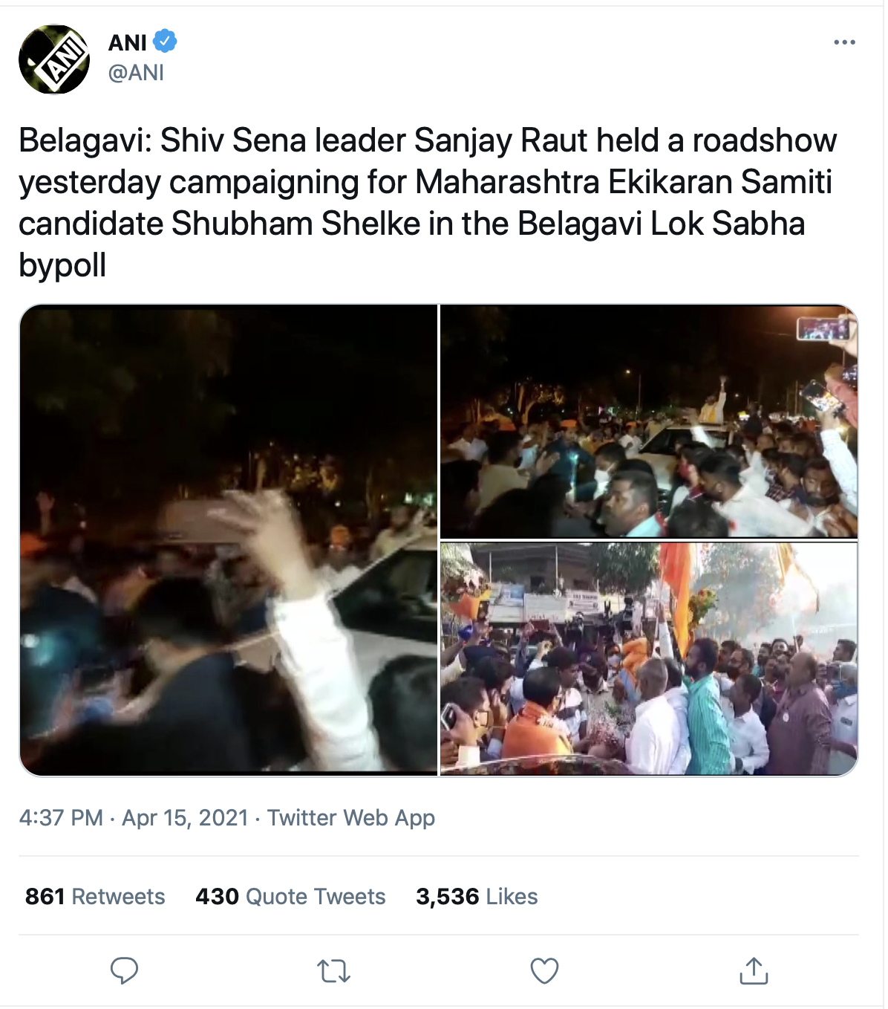Click the word 'bypoll' in the tweet
888x1009 pixels.
coord(62,265)
